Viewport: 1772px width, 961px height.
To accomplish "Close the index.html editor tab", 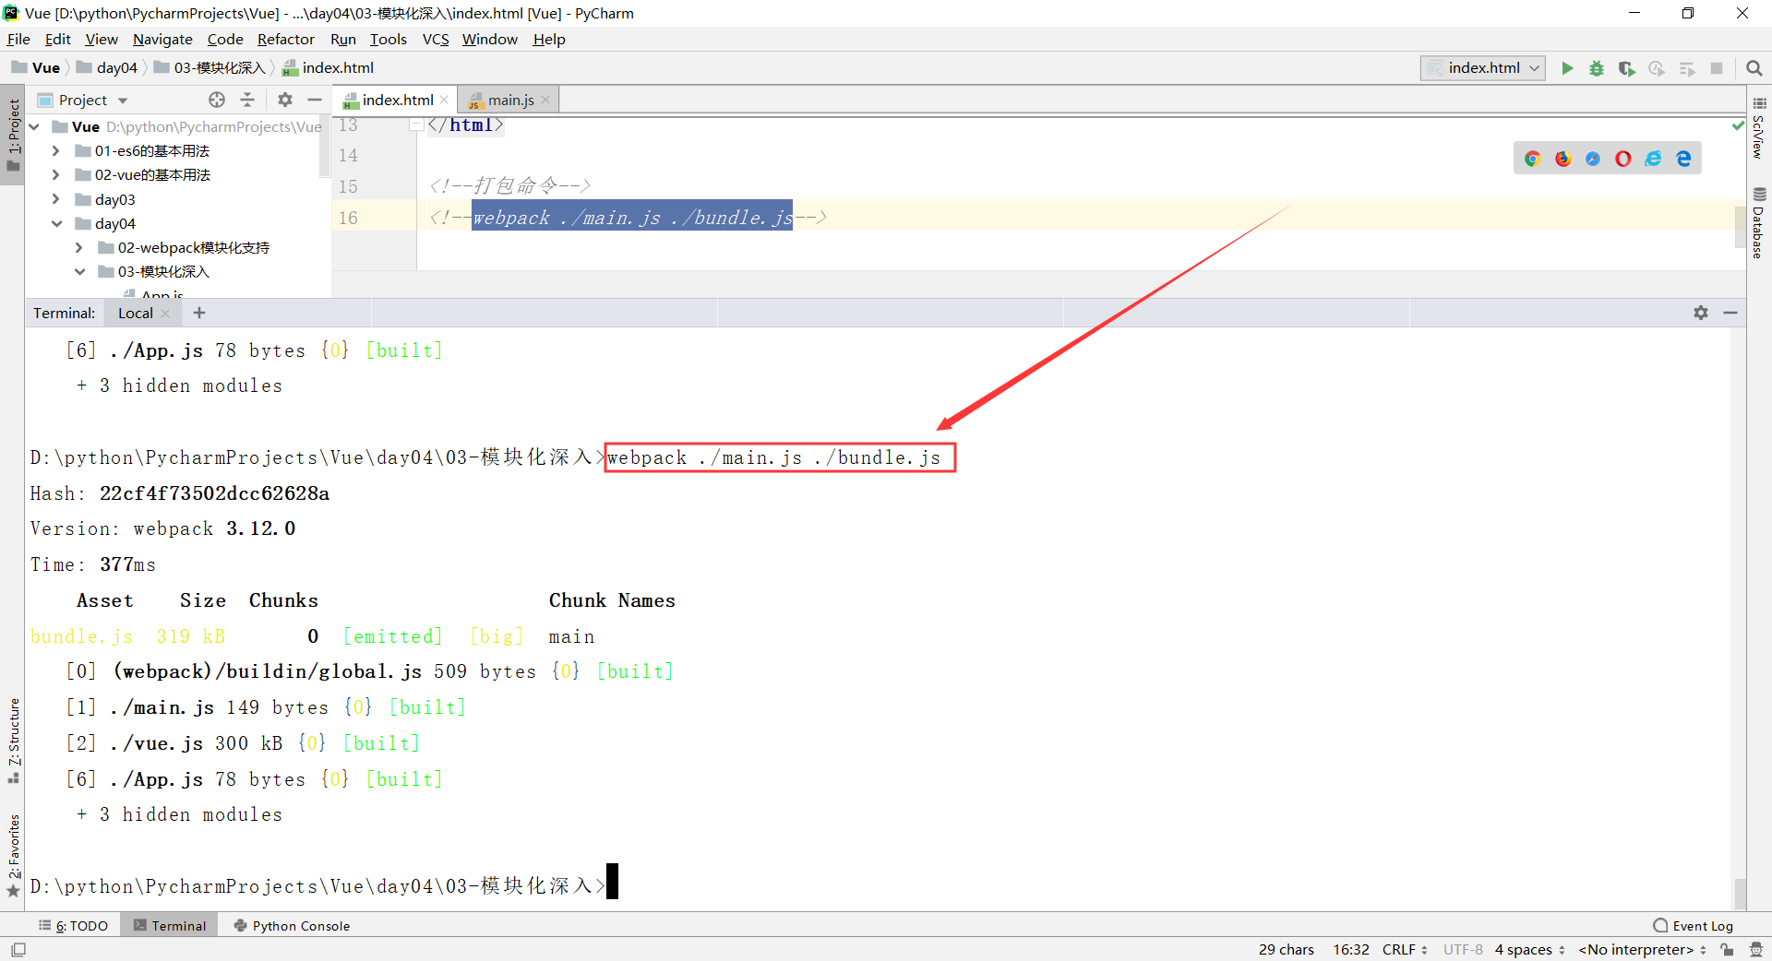I will point(444,100).
